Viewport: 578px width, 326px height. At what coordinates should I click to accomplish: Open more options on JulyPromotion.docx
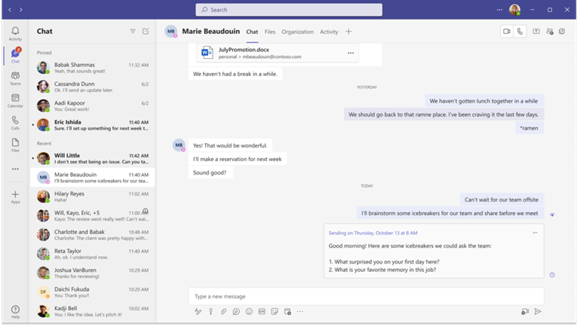350,53
